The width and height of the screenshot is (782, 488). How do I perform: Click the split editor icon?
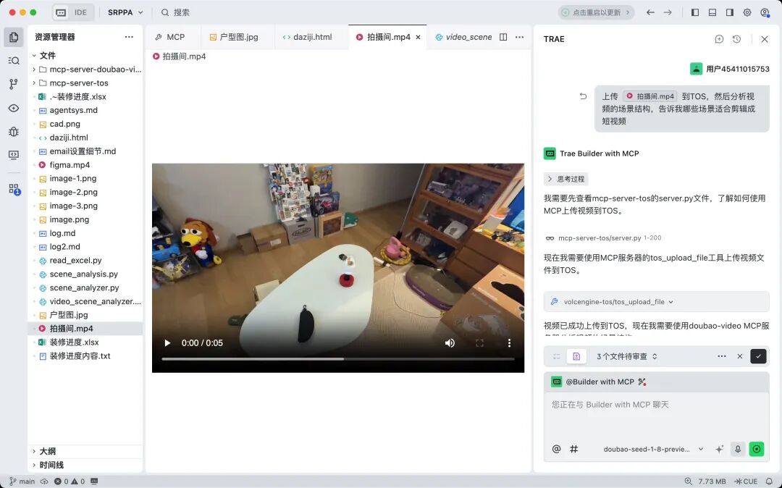coord(503,37)
